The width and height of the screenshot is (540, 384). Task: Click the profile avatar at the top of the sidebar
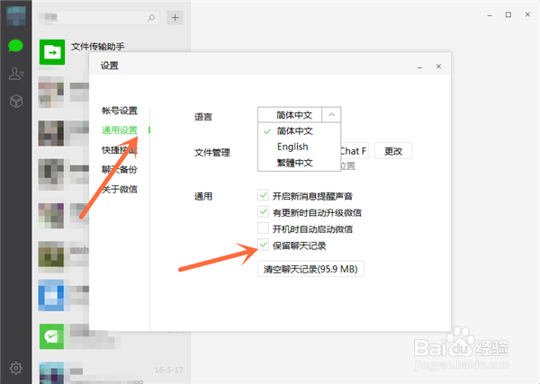(16, 16)
